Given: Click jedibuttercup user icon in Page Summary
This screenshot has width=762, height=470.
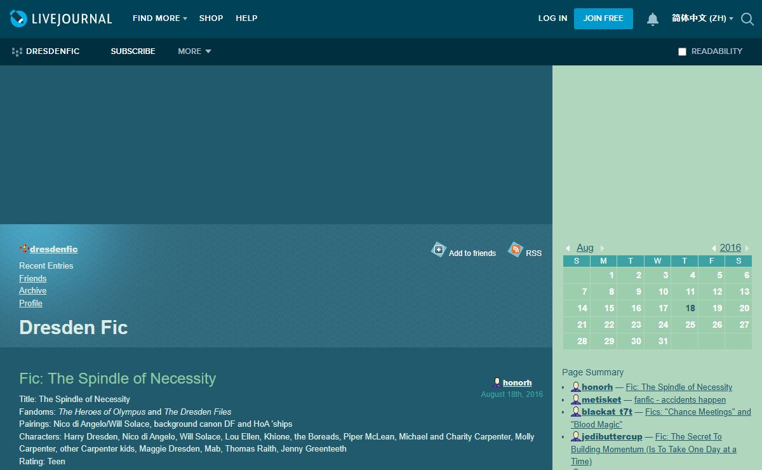Looking at the screenshot, I should 576,436.
